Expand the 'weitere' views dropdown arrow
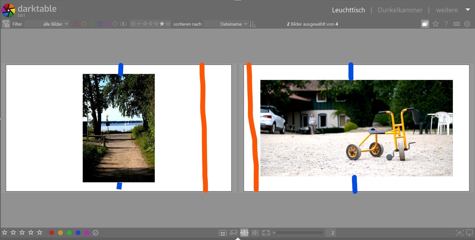475x240 pixels. (468, 10)
